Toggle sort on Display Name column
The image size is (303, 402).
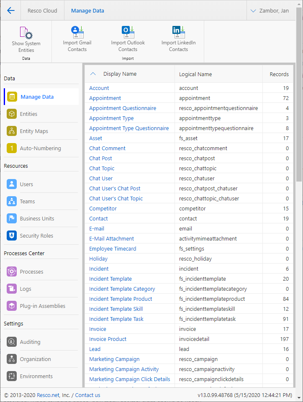click(x=120, y=74)
